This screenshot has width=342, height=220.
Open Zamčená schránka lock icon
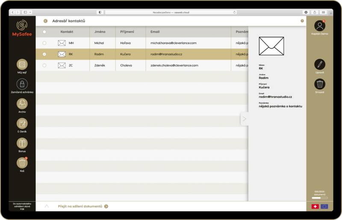[22, 84]
